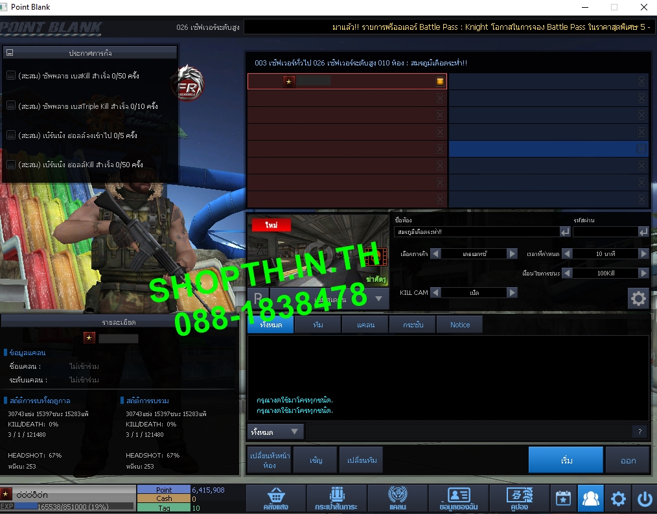Click the orange icon on the host slot

point(440,81)
